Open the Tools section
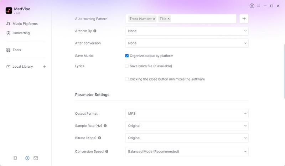The height and width of the screenshot is (166, 285). point(17,50)
